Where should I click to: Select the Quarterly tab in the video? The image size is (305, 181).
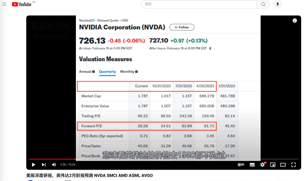[x=107, y=71]
